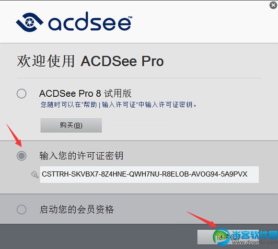Image resolution: width=278 pixels, height=249 pixels.
Task: Click the red arrow pointing at license radio
Action: [x=14, y=136]
